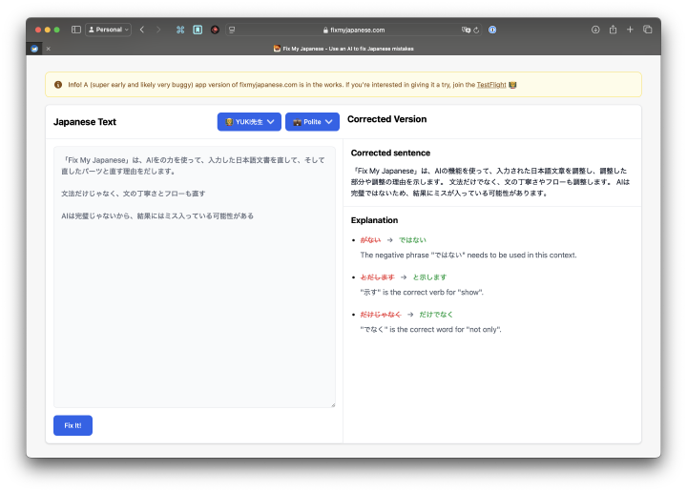Click the Japanese Text heading
The height and width of the screenshot is (492, 687).
[x=85, y=122]
